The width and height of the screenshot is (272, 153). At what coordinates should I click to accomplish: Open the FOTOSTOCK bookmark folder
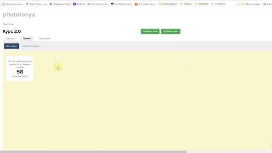pyautogui.click(x=201, y=4)
